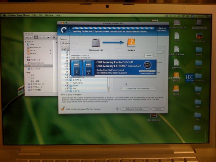Viewport: 216px width, 162px height.
Task: Open Macintosh HD icon on desktop
Action: [x=199, y=23]
